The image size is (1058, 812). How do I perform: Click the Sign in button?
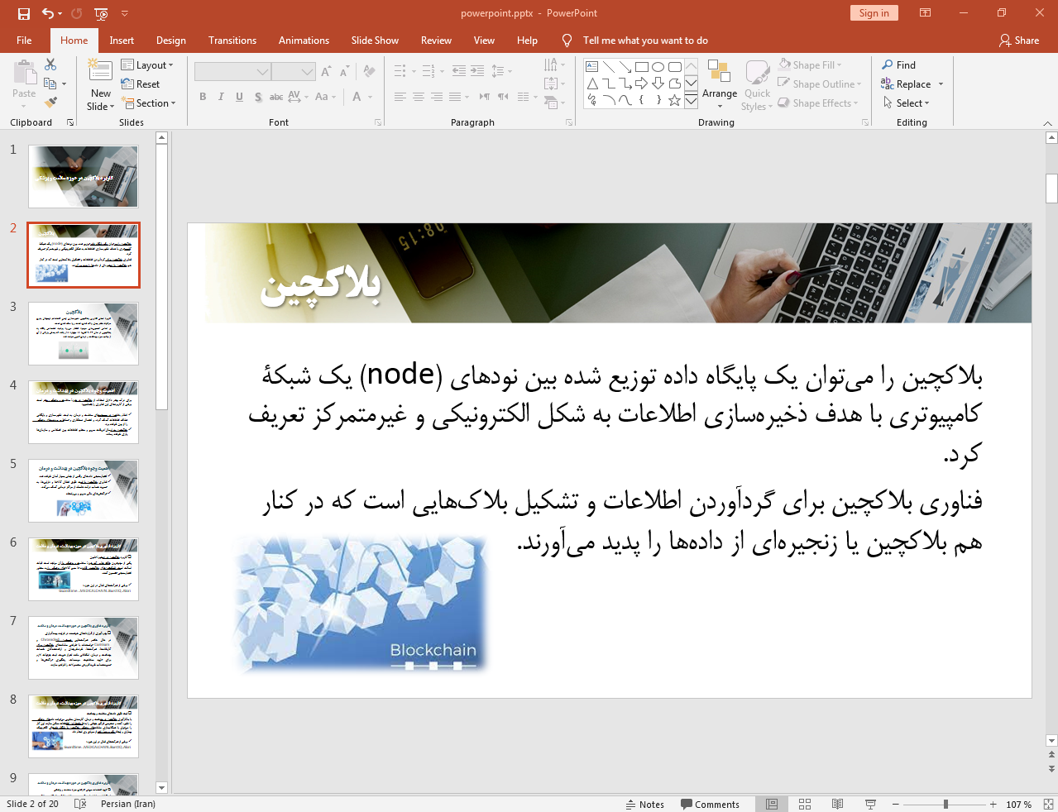tap(874, 12)
